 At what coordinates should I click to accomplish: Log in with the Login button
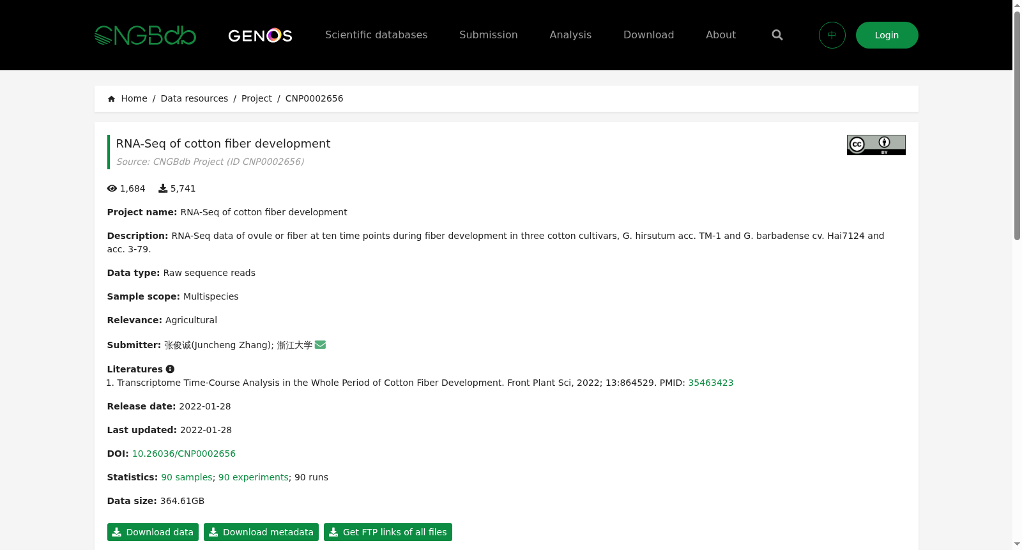pyautogui.click(x=887, y=35)
